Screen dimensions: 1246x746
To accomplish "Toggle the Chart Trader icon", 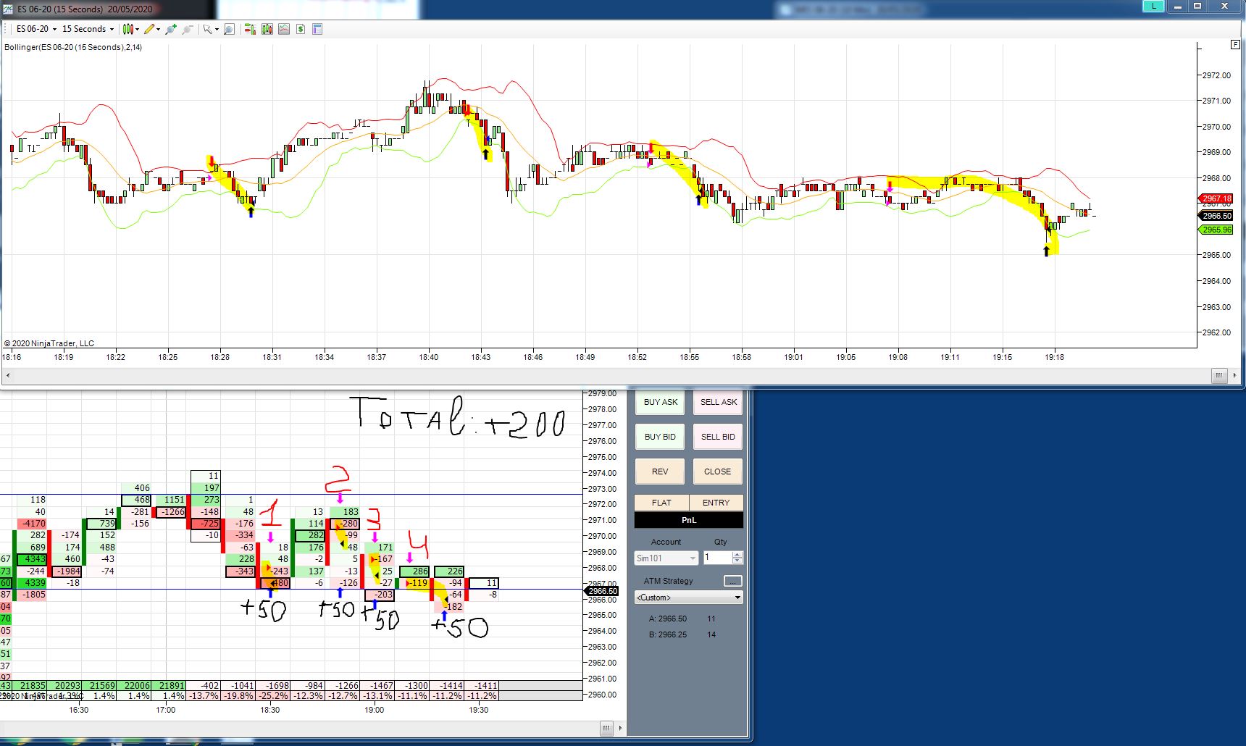I will click(x=250, y=29).
